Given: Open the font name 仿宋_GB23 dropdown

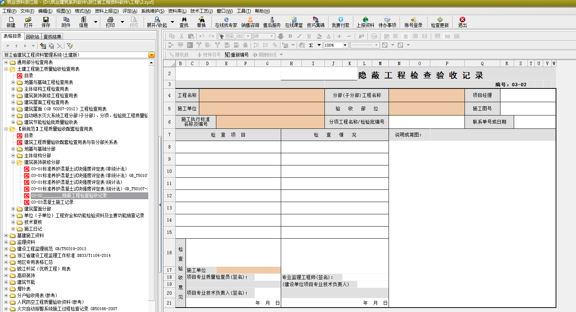Looking at the screenshot, I should point(248,36).
